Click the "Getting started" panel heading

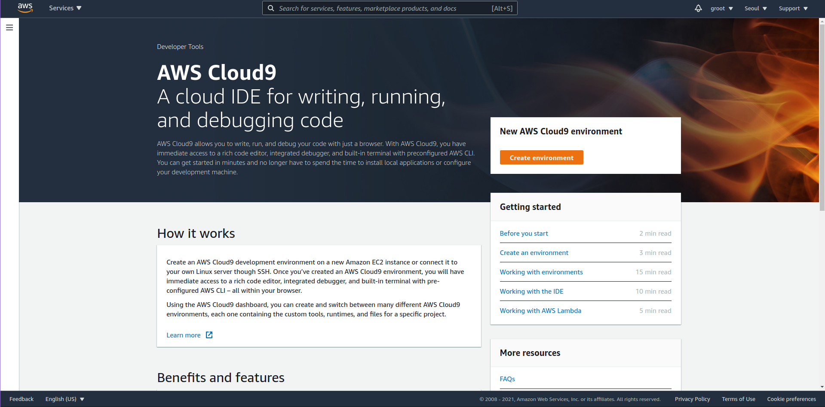(x=530, y=207)
